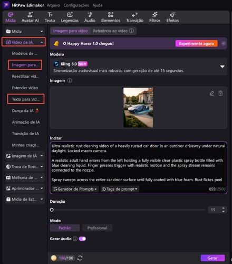Click inside the Incitar prompt text box

[x=138, y=163]
